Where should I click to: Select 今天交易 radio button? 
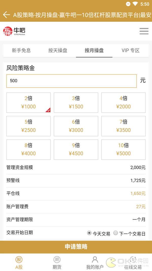(89, 233)
